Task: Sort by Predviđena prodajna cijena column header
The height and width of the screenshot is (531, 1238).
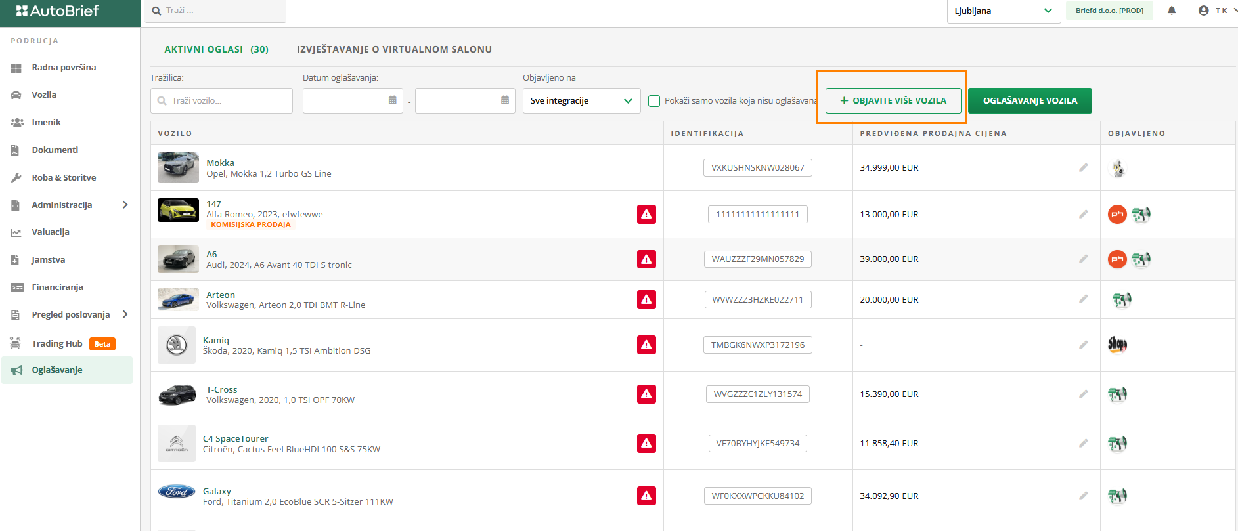Action: (x=933, y=133)
